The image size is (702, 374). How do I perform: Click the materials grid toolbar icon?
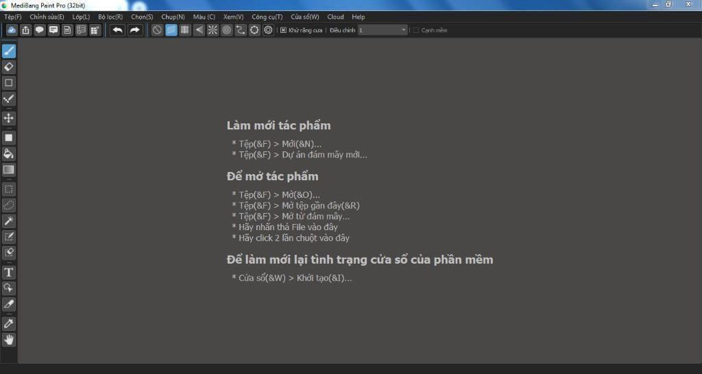click(x=95, y=30)
